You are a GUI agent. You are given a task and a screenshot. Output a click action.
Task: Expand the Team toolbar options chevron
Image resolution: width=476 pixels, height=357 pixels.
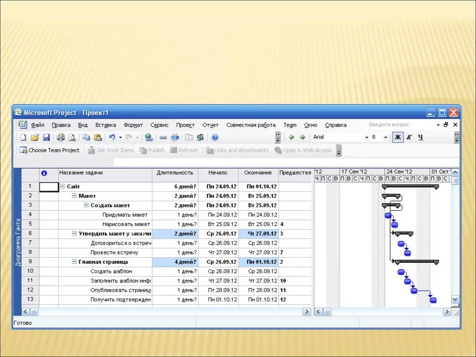click(x=339, y=150)
